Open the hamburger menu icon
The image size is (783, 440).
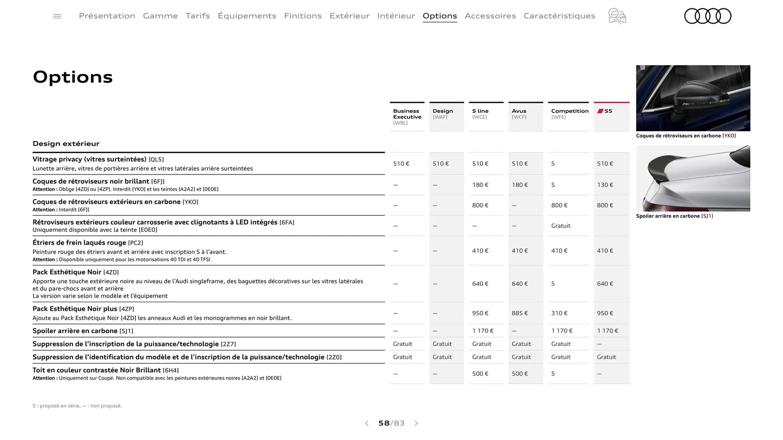coord(57,16)
